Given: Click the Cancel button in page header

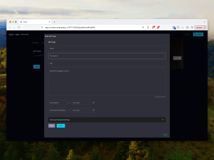Looking at the screenshot, I should (187, 34).
